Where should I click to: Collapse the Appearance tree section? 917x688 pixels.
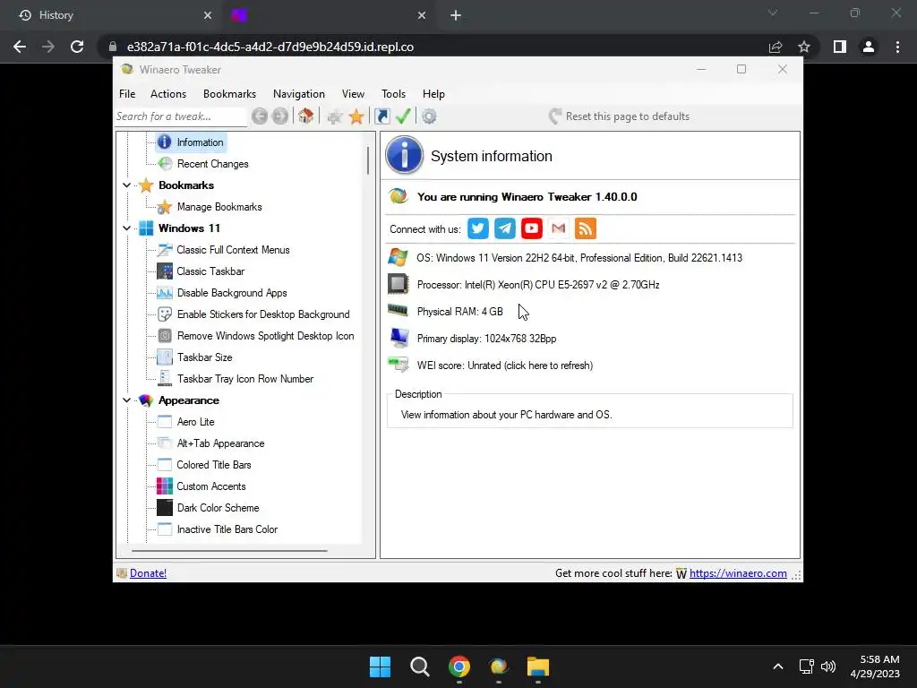(x=126, y=400)
